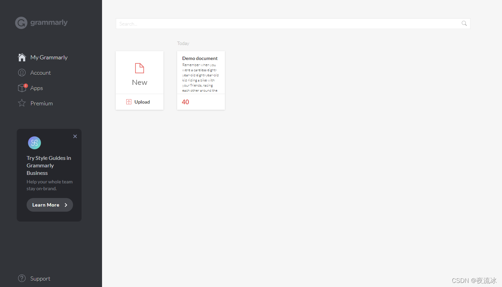Click the Premium star icon
The image size is (502, 287).
point(22,103)
